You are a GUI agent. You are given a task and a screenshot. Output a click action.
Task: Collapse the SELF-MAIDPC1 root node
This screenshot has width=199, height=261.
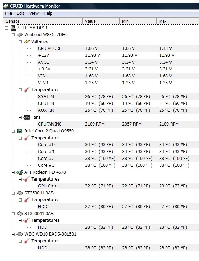pyautogui.click(x=6, y=28)
